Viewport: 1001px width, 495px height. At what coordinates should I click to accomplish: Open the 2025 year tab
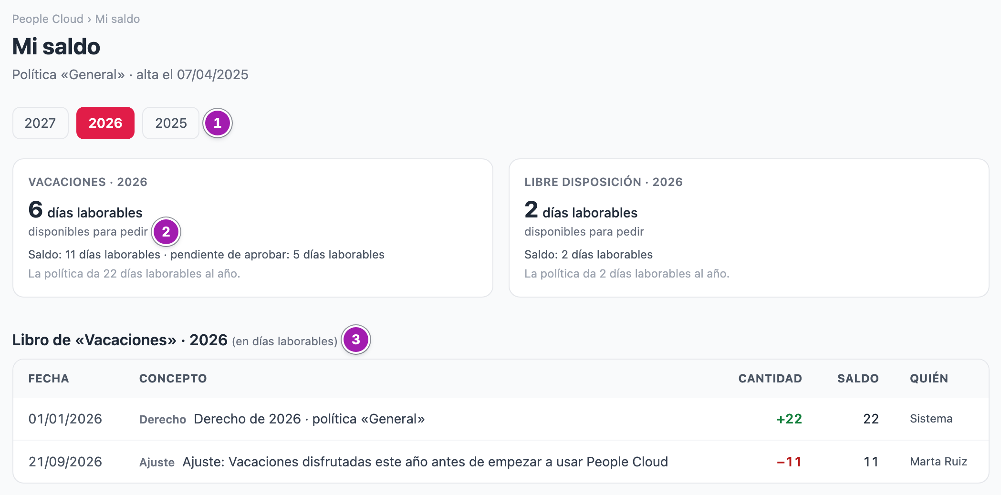171,123
